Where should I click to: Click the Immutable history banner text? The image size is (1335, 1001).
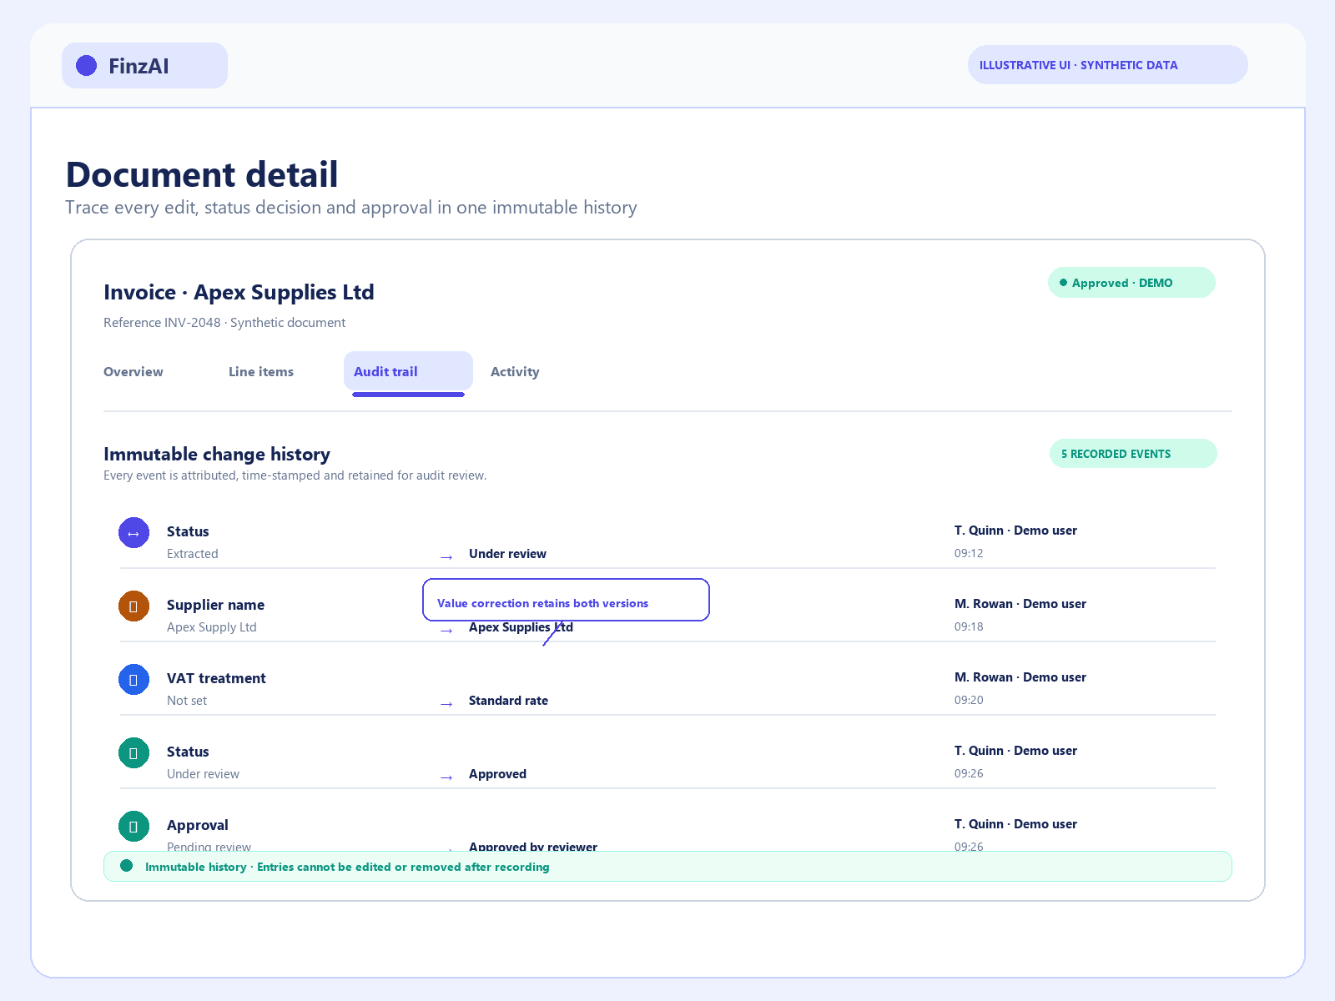(347, 867)
